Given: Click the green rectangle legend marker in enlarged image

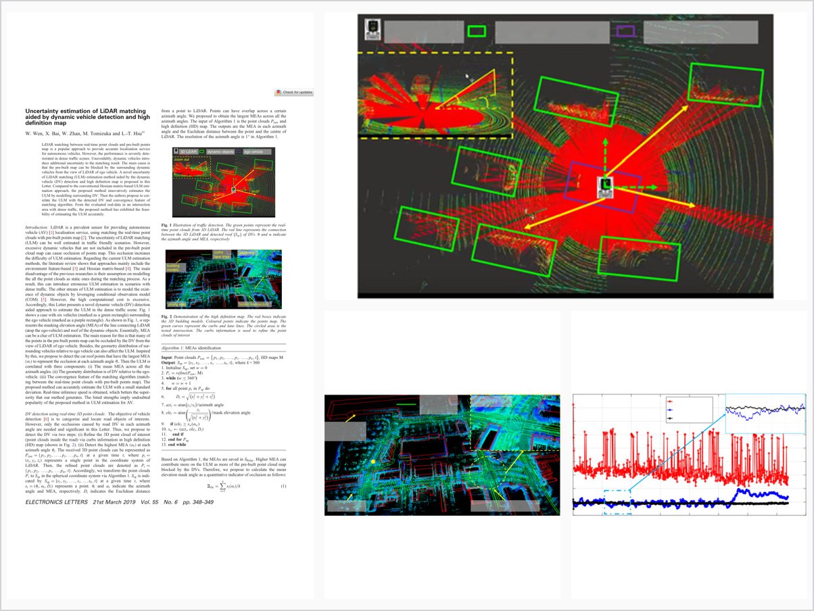Looking at the screenshot, I should (x=477, y=31).
